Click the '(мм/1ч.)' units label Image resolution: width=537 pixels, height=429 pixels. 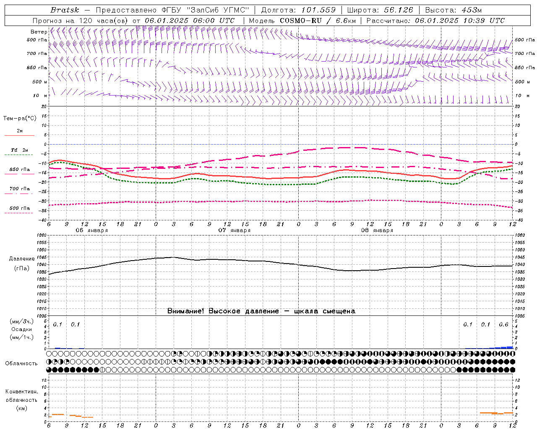click(22, 337)
